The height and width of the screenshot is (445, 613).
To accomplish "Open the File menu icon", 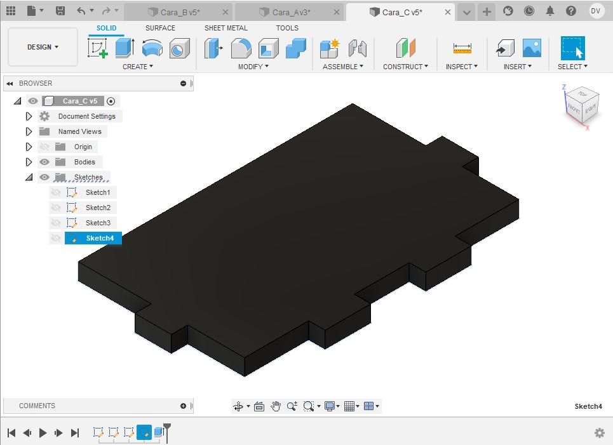I will (31, 11).
